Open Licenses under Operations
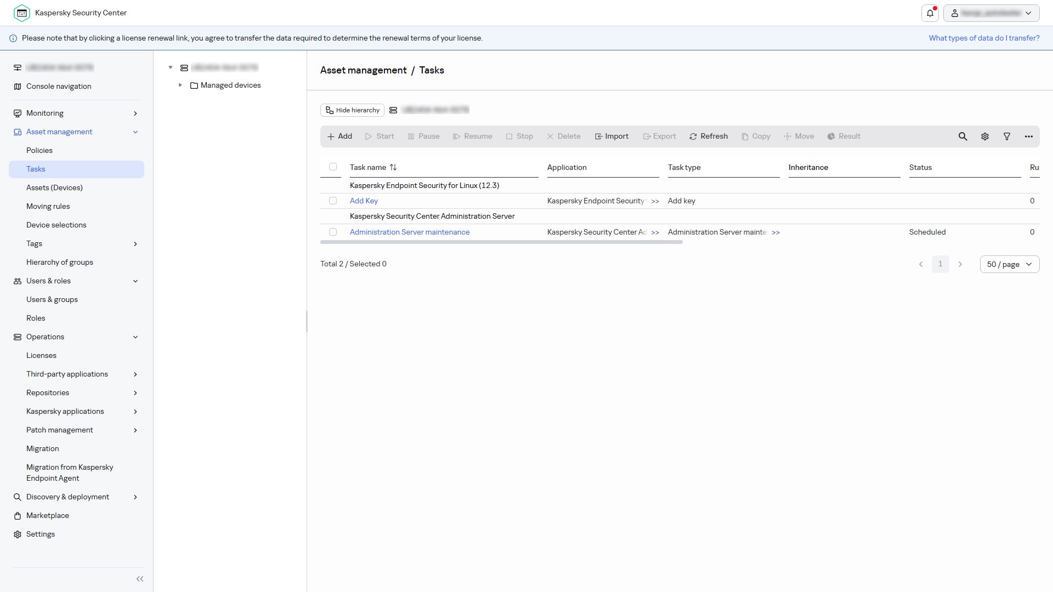The image size is (1053, 592). (41, 355)
